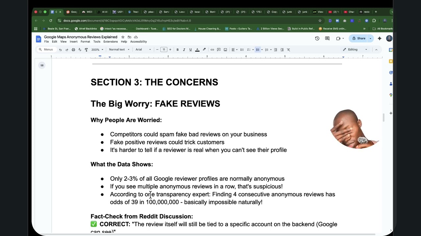Show all comments with the speech icon
The height and width of the screenshot is (236, 421).
click(x=327, y=38)
